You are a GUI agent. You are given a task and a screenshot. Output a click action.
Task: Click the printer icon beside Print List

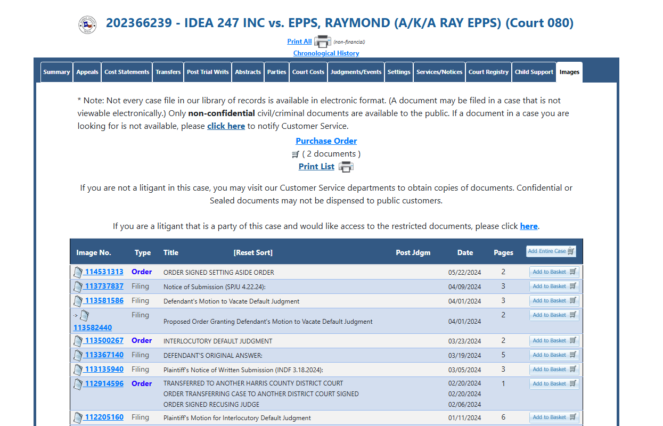pyautogui.click(x=346, y=167)
